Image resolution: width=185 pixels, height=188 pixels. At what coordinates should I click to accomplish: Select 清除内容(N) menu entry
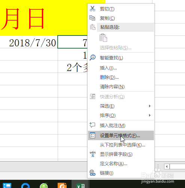click(x=121, y=86)
